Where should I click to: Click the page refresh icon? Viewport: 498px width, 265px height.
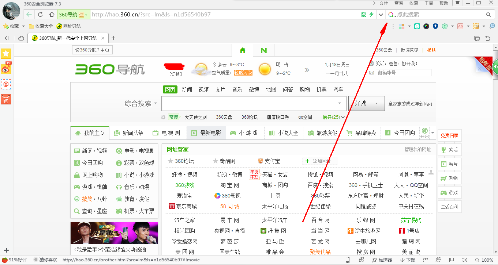40,15
